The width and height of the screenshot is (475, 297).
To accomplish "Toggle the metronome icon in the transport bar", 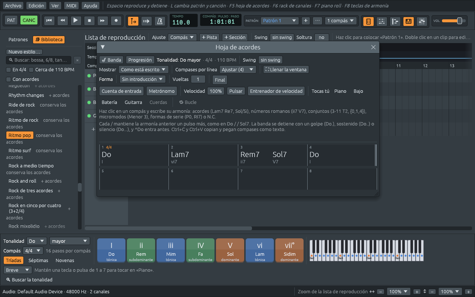I will pos(160,21).
